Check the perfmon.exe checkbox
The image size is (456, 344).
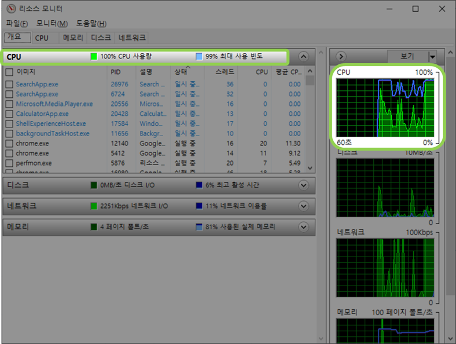coord(9,163)
